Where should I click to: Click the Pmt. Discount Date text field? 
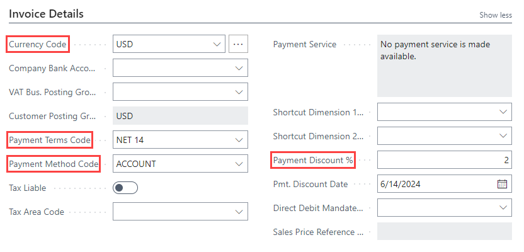(x=435, y=184)
